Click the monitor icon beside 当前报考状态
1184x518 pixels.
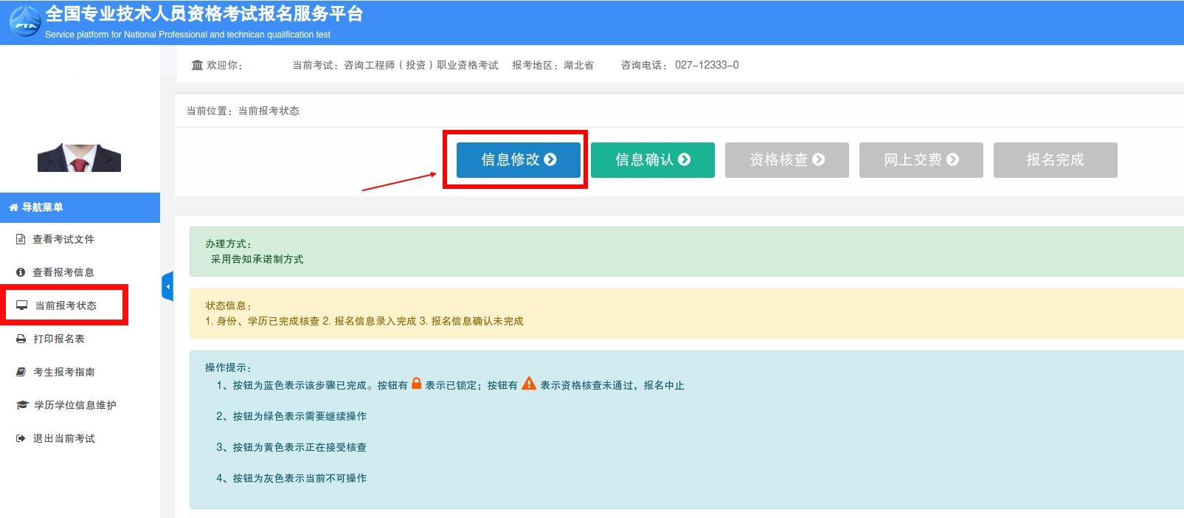(22, 305)
